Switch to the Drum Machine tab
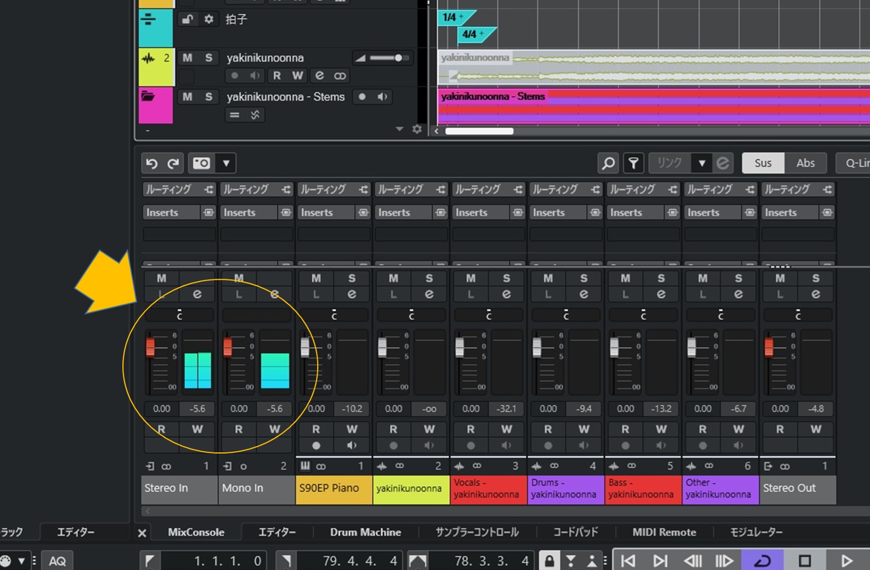The width and height of the screenshot is (870, 570). pyautogui.click(x=365, y=532)
